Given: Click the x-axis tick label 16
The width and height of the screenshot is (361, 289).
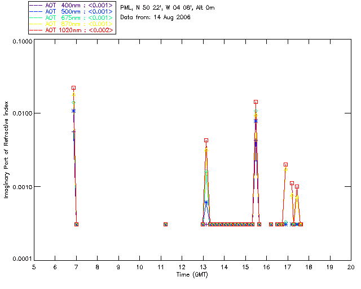Looking at the screenshot, I should coord(267,267).
